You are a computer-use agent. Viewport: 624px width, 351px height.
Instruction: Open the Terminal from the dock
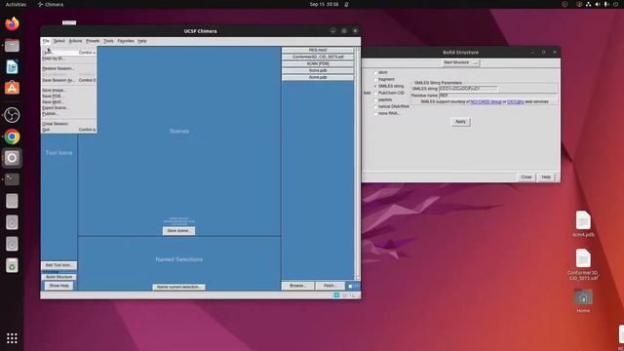point(12,179)
